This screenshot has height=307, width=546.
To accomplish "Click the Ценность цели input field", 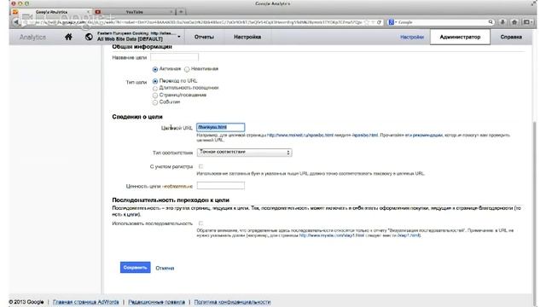I will coord(220,186).
